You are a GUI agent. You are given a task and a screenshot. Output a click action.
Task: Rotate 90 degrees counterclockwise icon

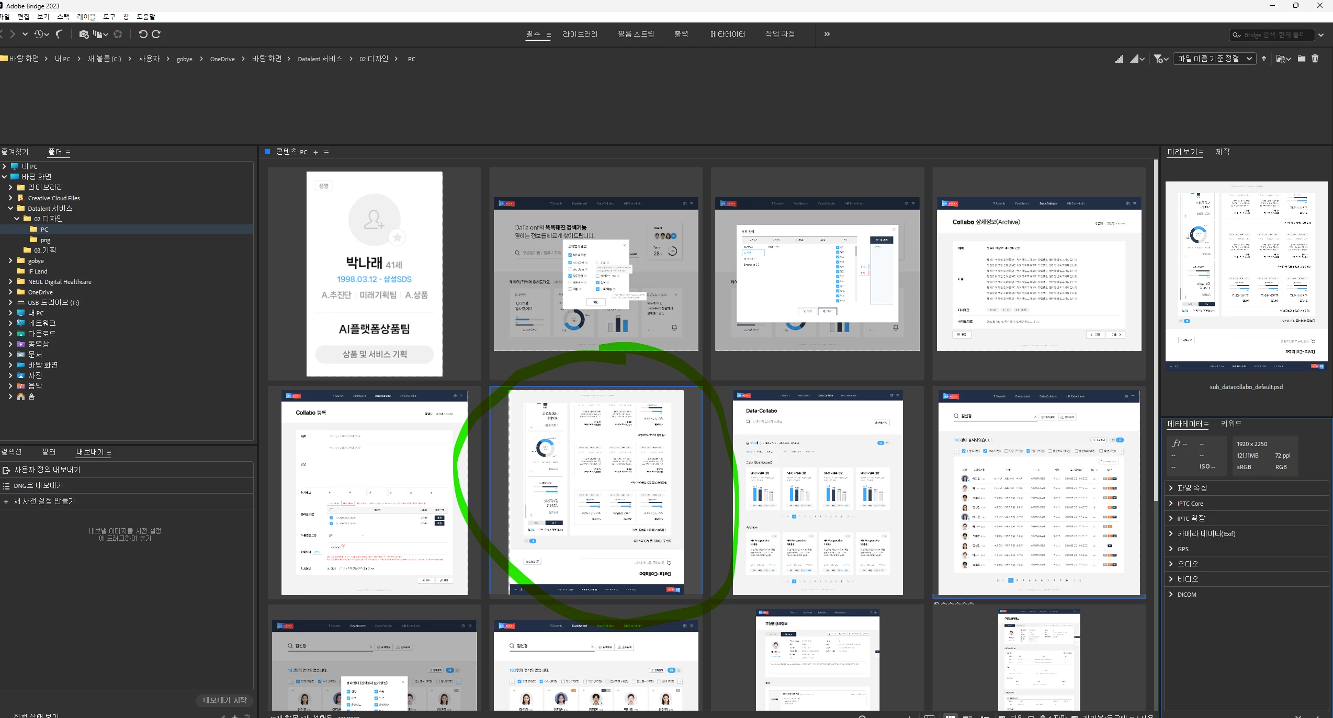click(x=143, y=35)
